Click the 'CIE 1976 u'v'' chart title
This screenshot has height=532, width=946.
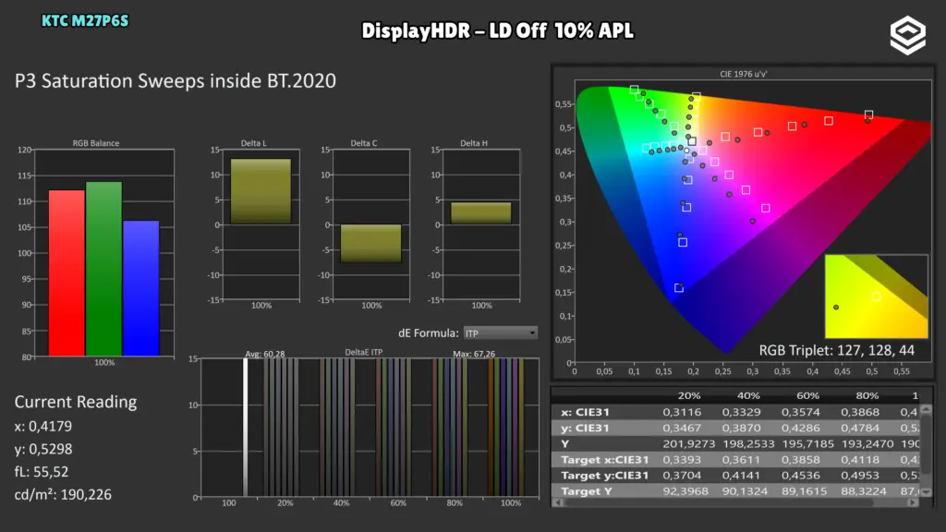coord(744,74)
